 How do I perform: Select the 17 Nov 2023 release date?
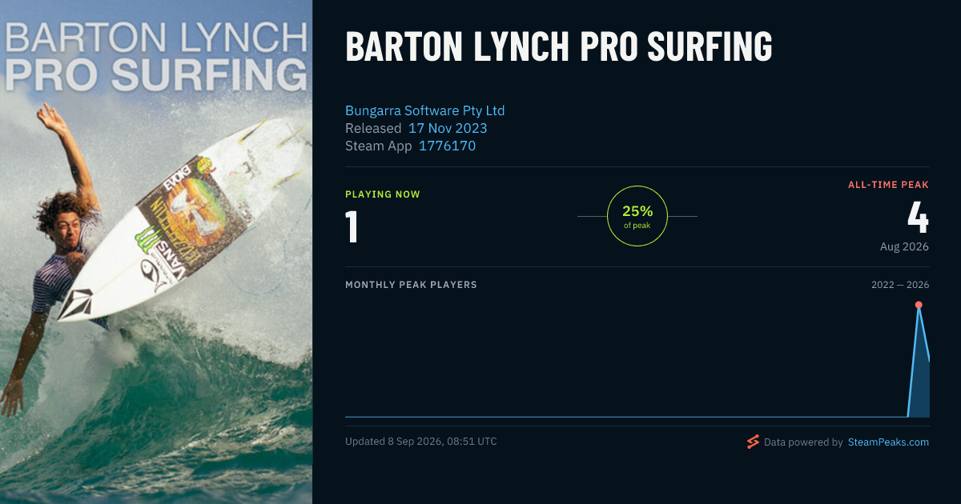[448, 128]
